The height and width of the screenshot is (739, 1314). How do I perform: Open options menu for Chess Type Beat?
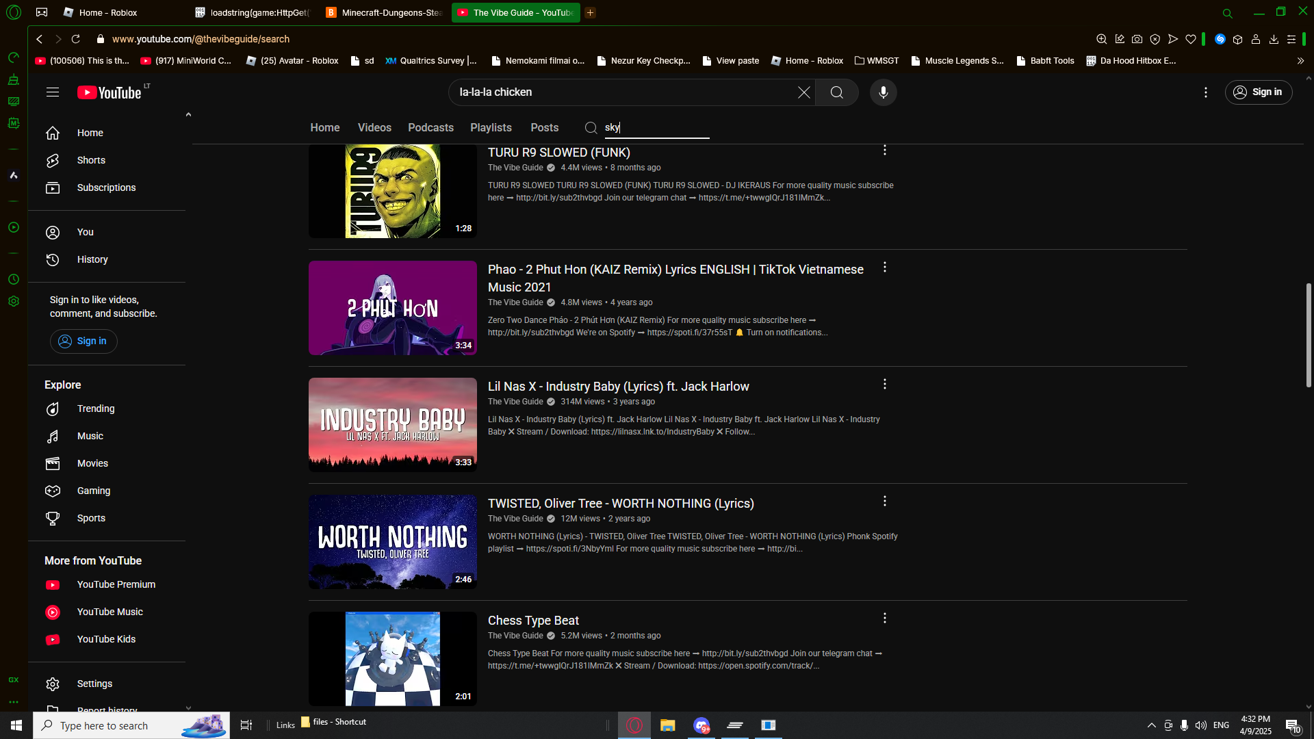click(885, 619)
